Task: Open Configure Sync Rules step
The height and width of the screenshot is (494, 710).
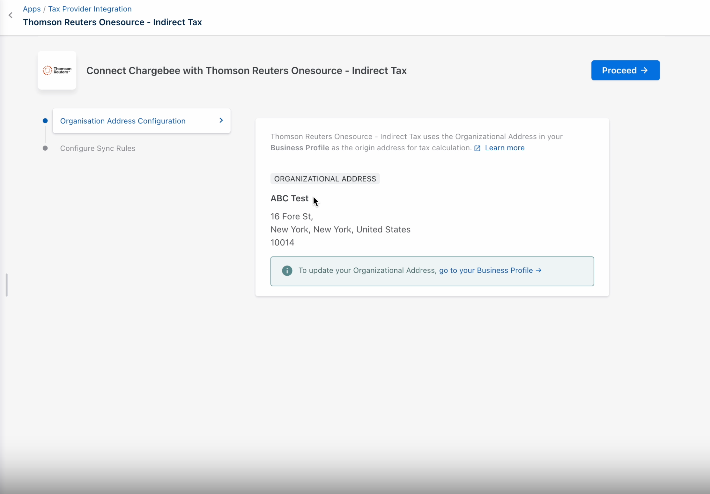Action: point(98,148)
